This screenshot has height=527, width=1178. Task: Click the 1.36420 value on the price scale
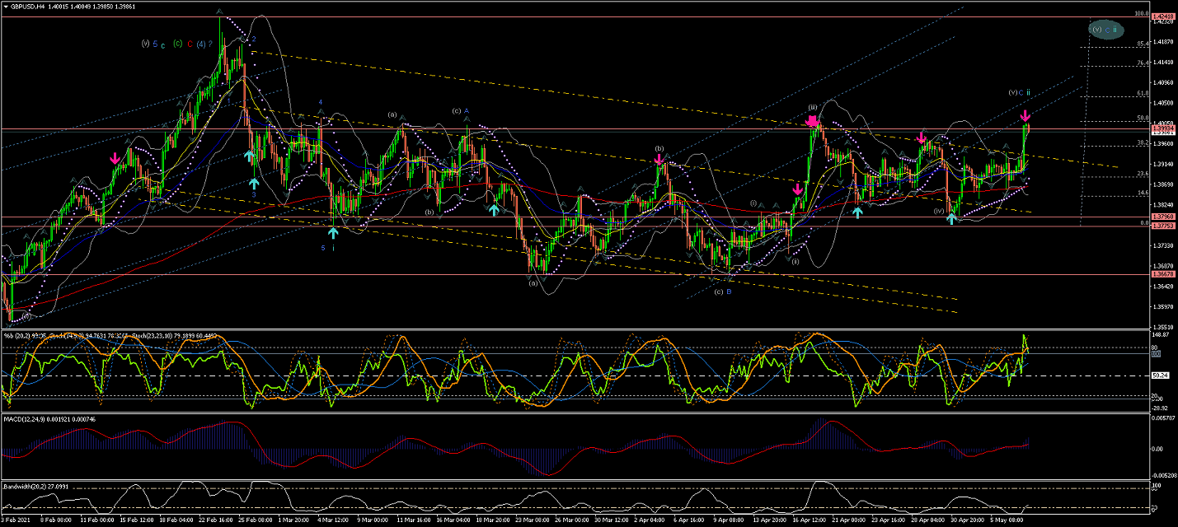coord(1163,287)
